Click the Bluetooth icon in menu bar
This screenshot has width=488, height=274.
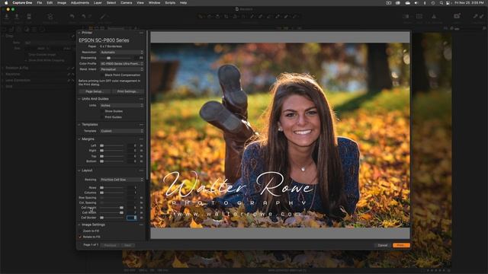click(x=425, y=3)
